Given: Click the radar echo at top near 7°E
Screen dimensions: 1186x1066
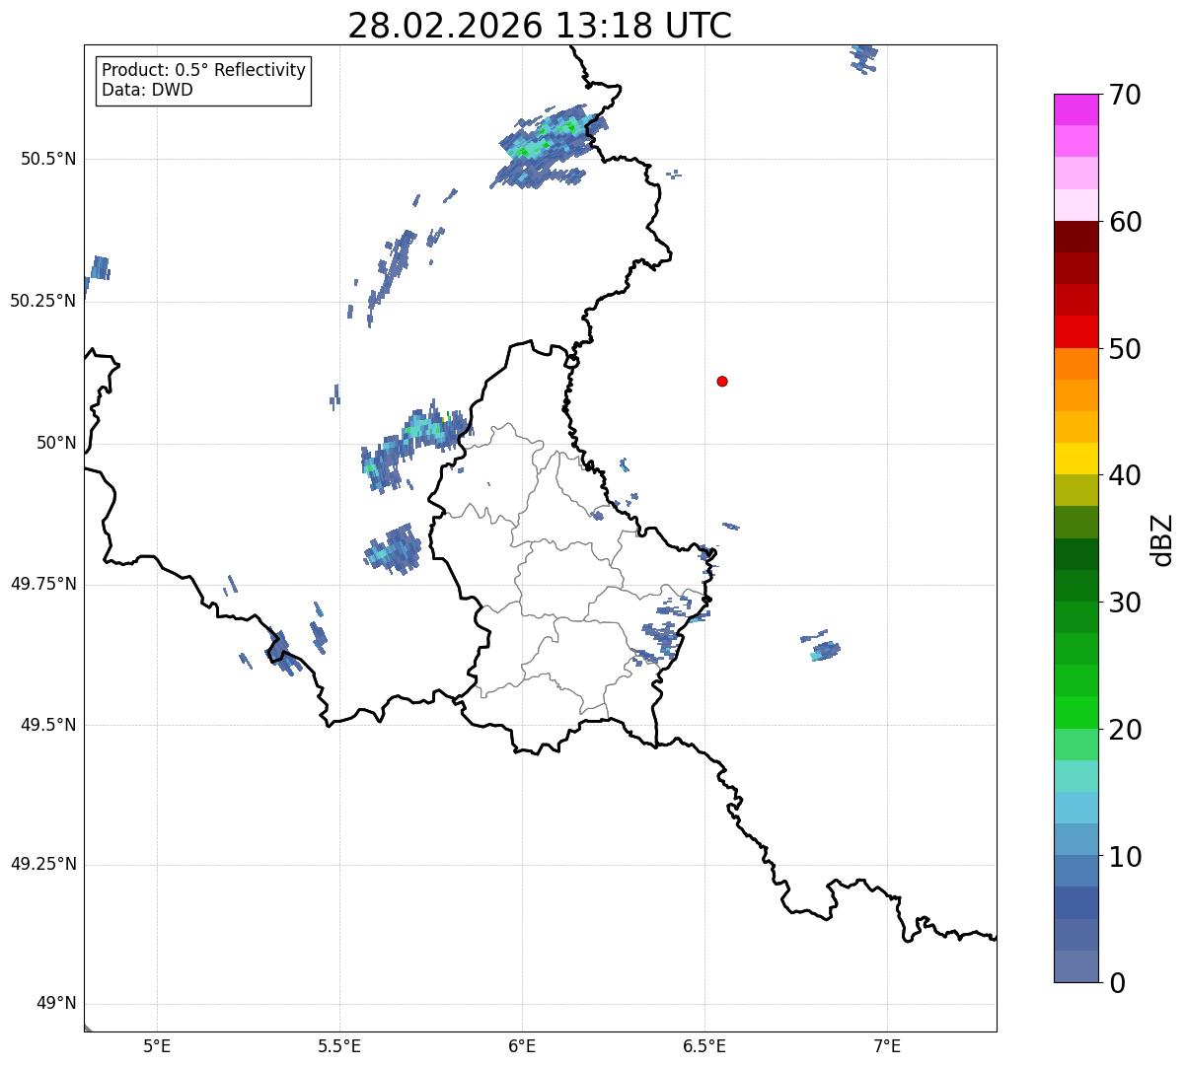Looking at the screenshot, I should 863,57.
